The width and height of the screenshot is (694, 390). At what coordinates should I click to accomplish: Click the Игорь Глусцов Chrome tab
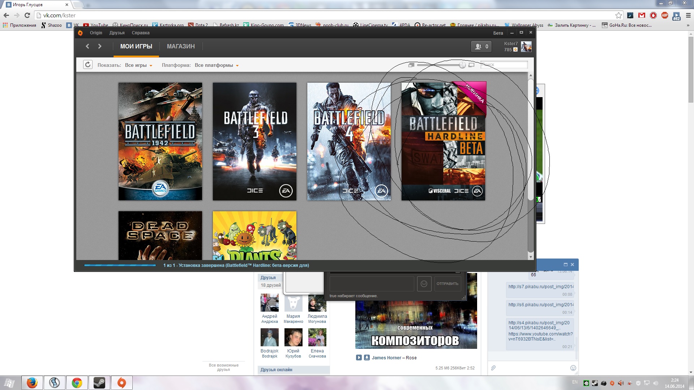(38, 5)
